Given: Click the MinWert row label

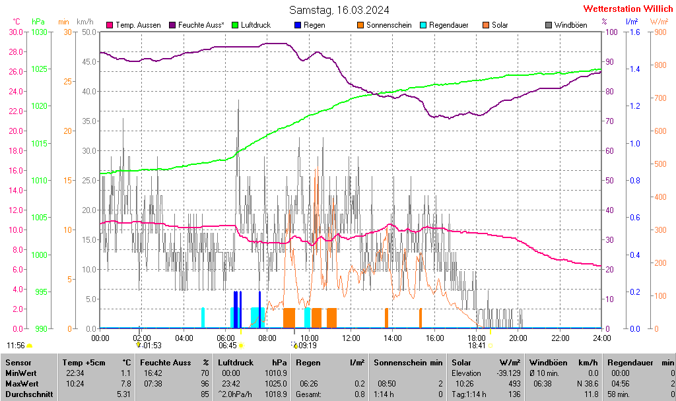Looking at the screenshot, I should point(20,373).
